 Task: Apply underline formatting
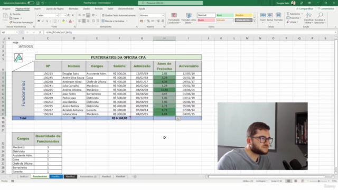47,21
